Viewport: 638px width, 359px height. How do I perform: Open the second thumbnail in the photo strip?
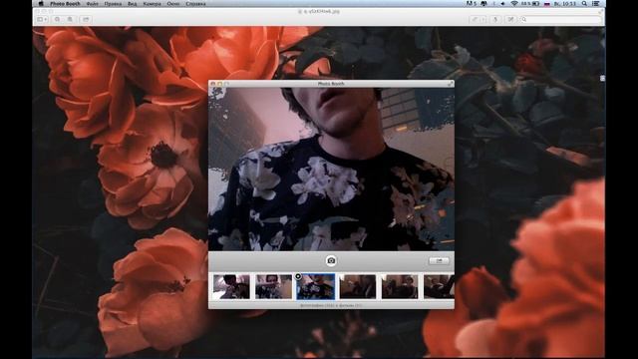click(273, 286)
